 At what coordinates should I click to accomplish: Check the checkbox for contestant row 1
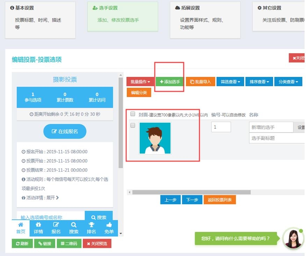coord(133,125)
